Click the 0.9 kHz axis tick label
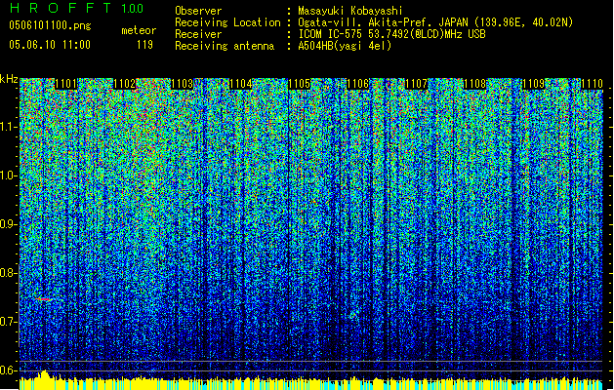The image size is (614, 390). point(9,224)
